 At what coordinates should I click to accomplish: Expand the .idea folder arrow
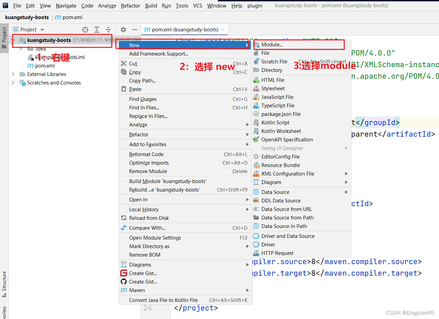pyautogui.click(x=21, y=49)
